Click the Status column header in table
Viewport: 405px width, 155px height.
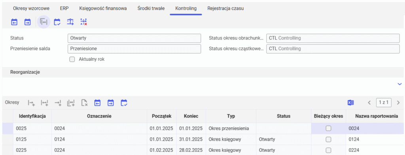pyautogui.click(x=283, y=116)
